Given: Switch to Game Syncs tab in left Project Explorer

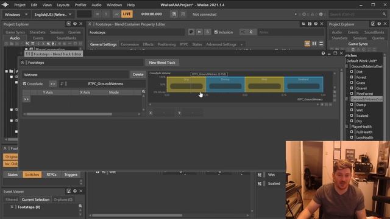Looking at the screenshot, I should click(x=15, y=32).
